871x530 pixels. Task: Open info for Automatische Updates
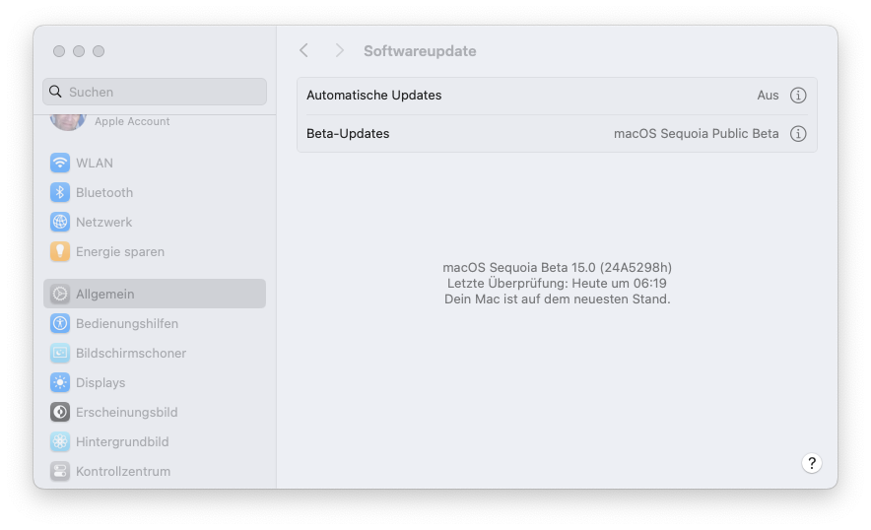[799, 96]
